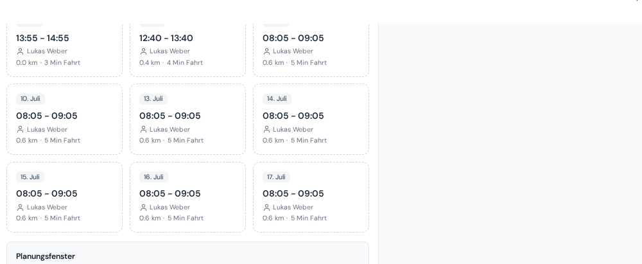642x264 pixels.
Task: Select the 16. Juli date badge
Action: (153, 177)
